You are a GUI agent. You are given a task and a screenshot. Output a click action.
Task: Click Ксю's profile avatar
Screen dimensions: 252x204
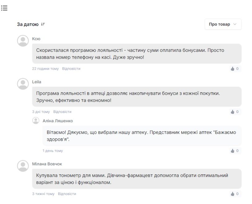tap(23, 41)
